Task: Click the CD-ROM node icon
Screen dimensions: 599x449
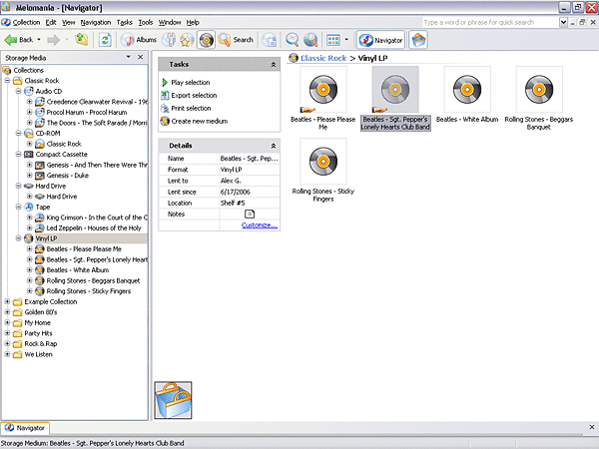Action: 29,134
